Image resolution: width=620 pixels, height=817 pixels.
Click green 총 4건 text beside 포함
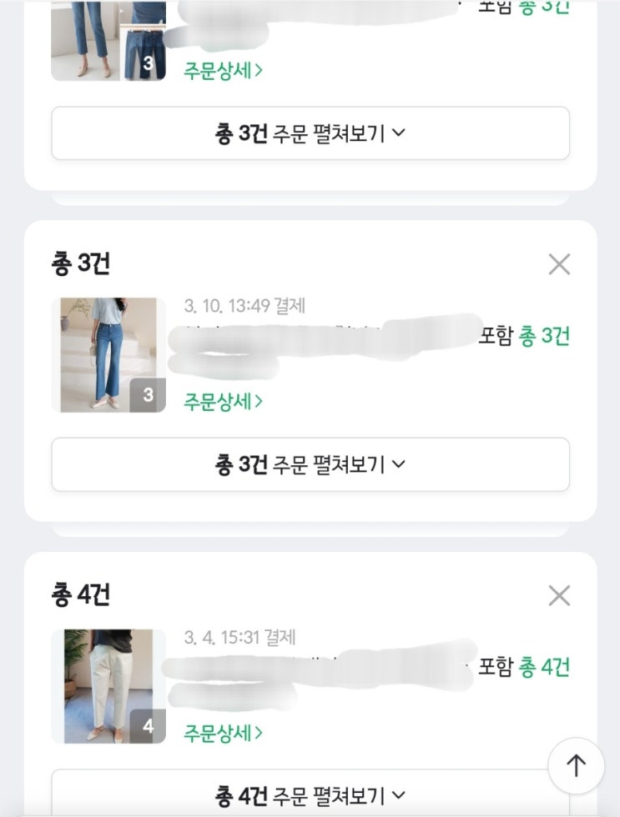coord(544,667)
